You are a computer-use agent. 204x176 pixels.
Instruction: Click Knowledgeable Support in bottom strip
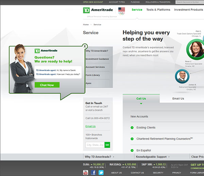[151, 157]
